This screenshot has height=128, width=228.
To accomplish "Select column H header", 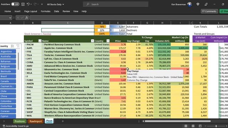I will click(x=162, y=23).
